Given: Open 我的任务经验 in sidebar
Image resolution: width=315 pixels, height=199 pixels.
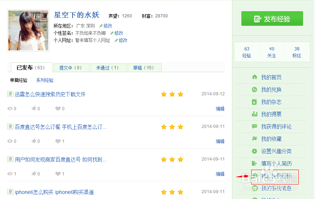Looking at the screenshot, I should (x=276, y=176).
